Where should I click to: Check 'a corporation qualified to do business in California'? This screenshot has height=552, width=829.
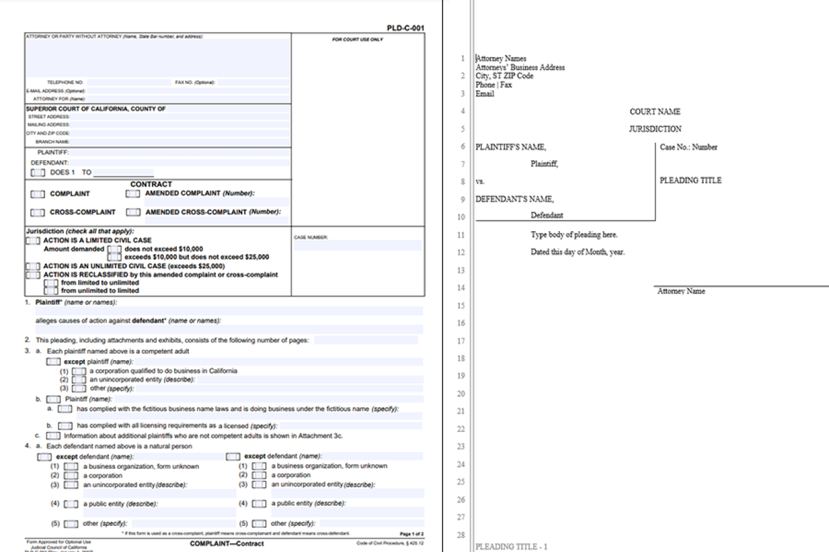79,372
